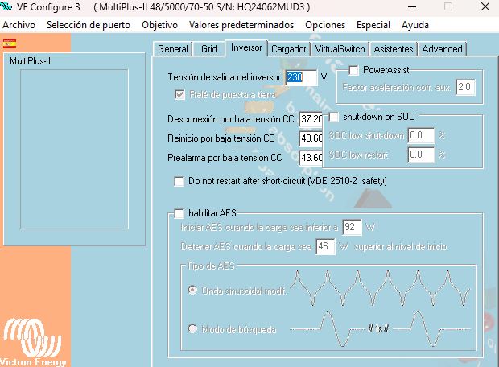The image size is (499, 367).
Task: Select Onda sinusoidal modif. radio button
Action: (192, 291)
